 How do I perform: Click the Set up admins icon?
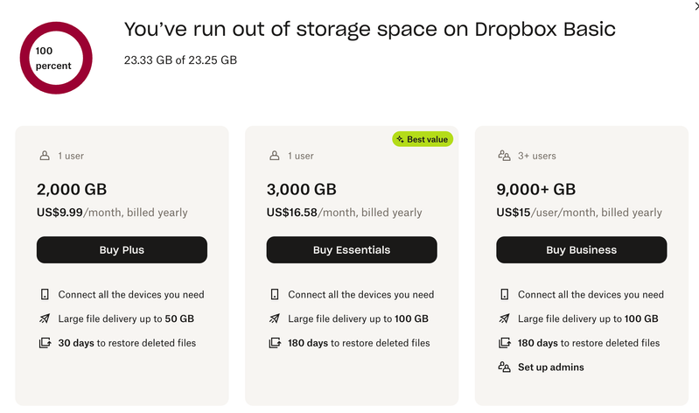(504, 367)
